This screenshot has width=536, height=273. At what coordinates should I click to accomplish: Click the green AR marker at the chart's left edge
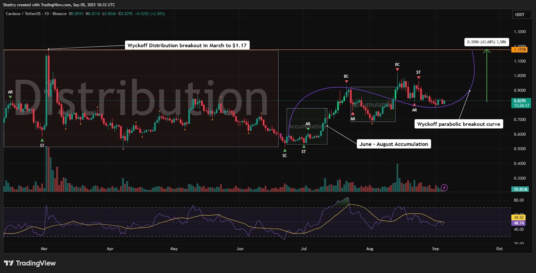pos(10,97)
